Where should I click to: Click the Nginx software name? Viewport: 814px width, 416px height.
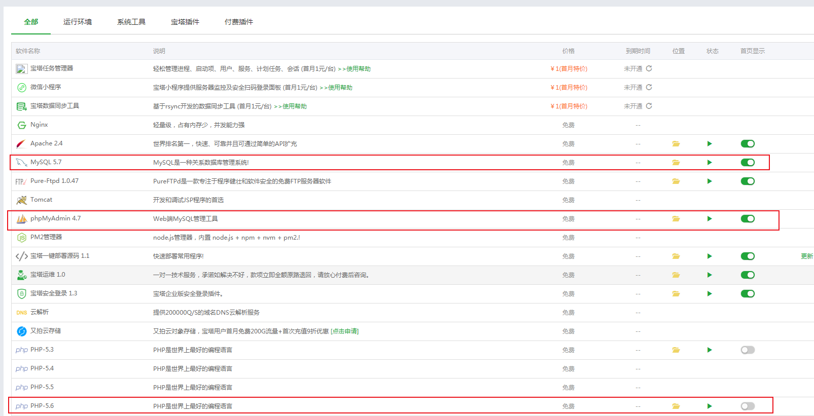(x=39, y=125)
